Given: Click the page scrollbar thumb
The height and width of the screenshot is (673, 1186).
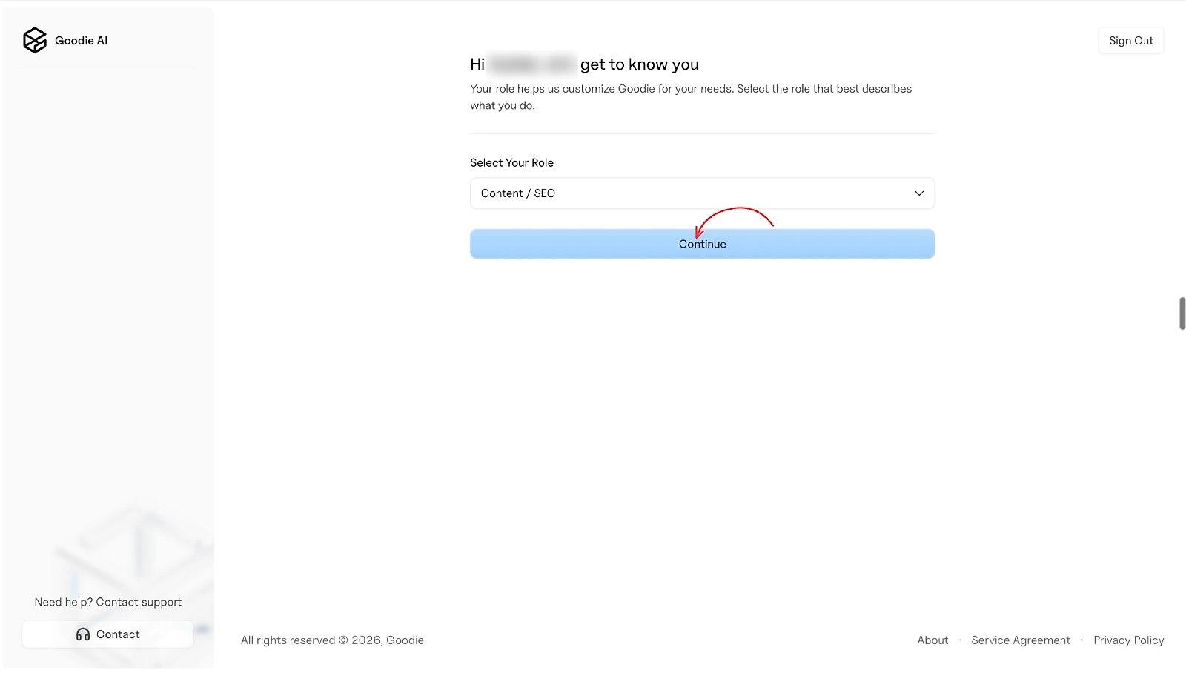Looking at the screenshot, I should (x=1182, y=314).
